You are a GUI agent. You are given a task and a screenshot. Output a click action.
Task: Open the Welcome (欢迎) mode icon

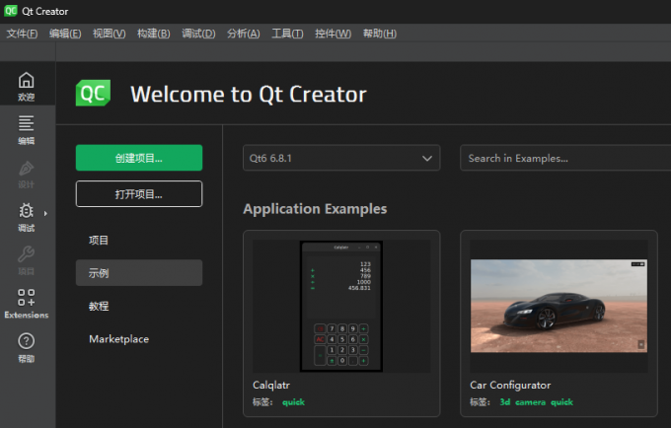pos(27,81)
